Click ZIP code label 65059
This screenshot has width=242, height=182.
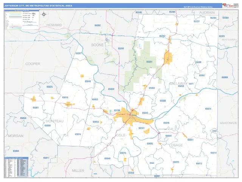pyautogui.click(x=181, y=86)
